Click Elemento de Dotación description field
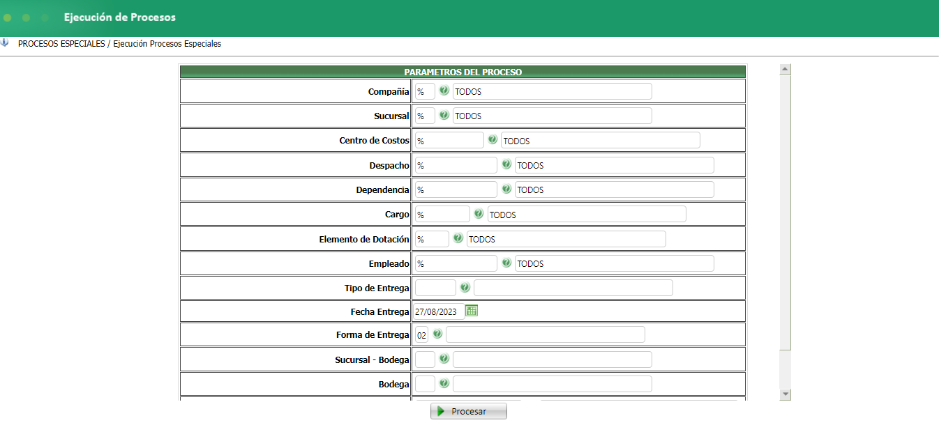The height and width of the screenshot is (441, 939). 566,239
